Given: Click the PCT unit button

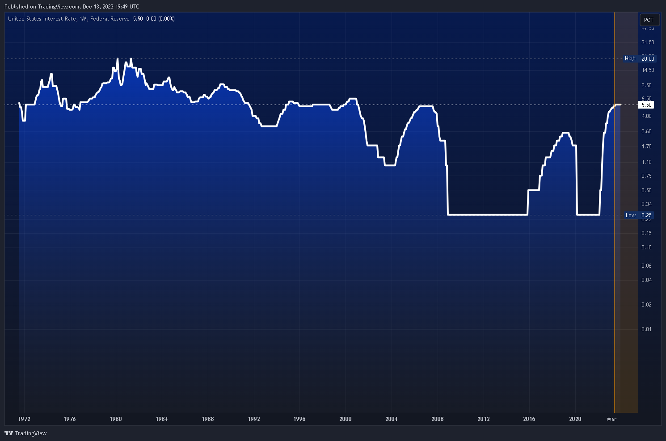Looking at the screenshot, I should (x=649, y=20).
